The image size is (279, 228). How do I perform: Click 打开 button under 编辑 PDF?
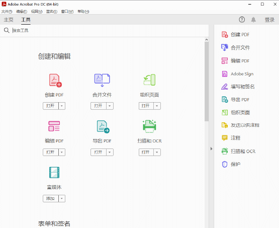click(51, 152)
